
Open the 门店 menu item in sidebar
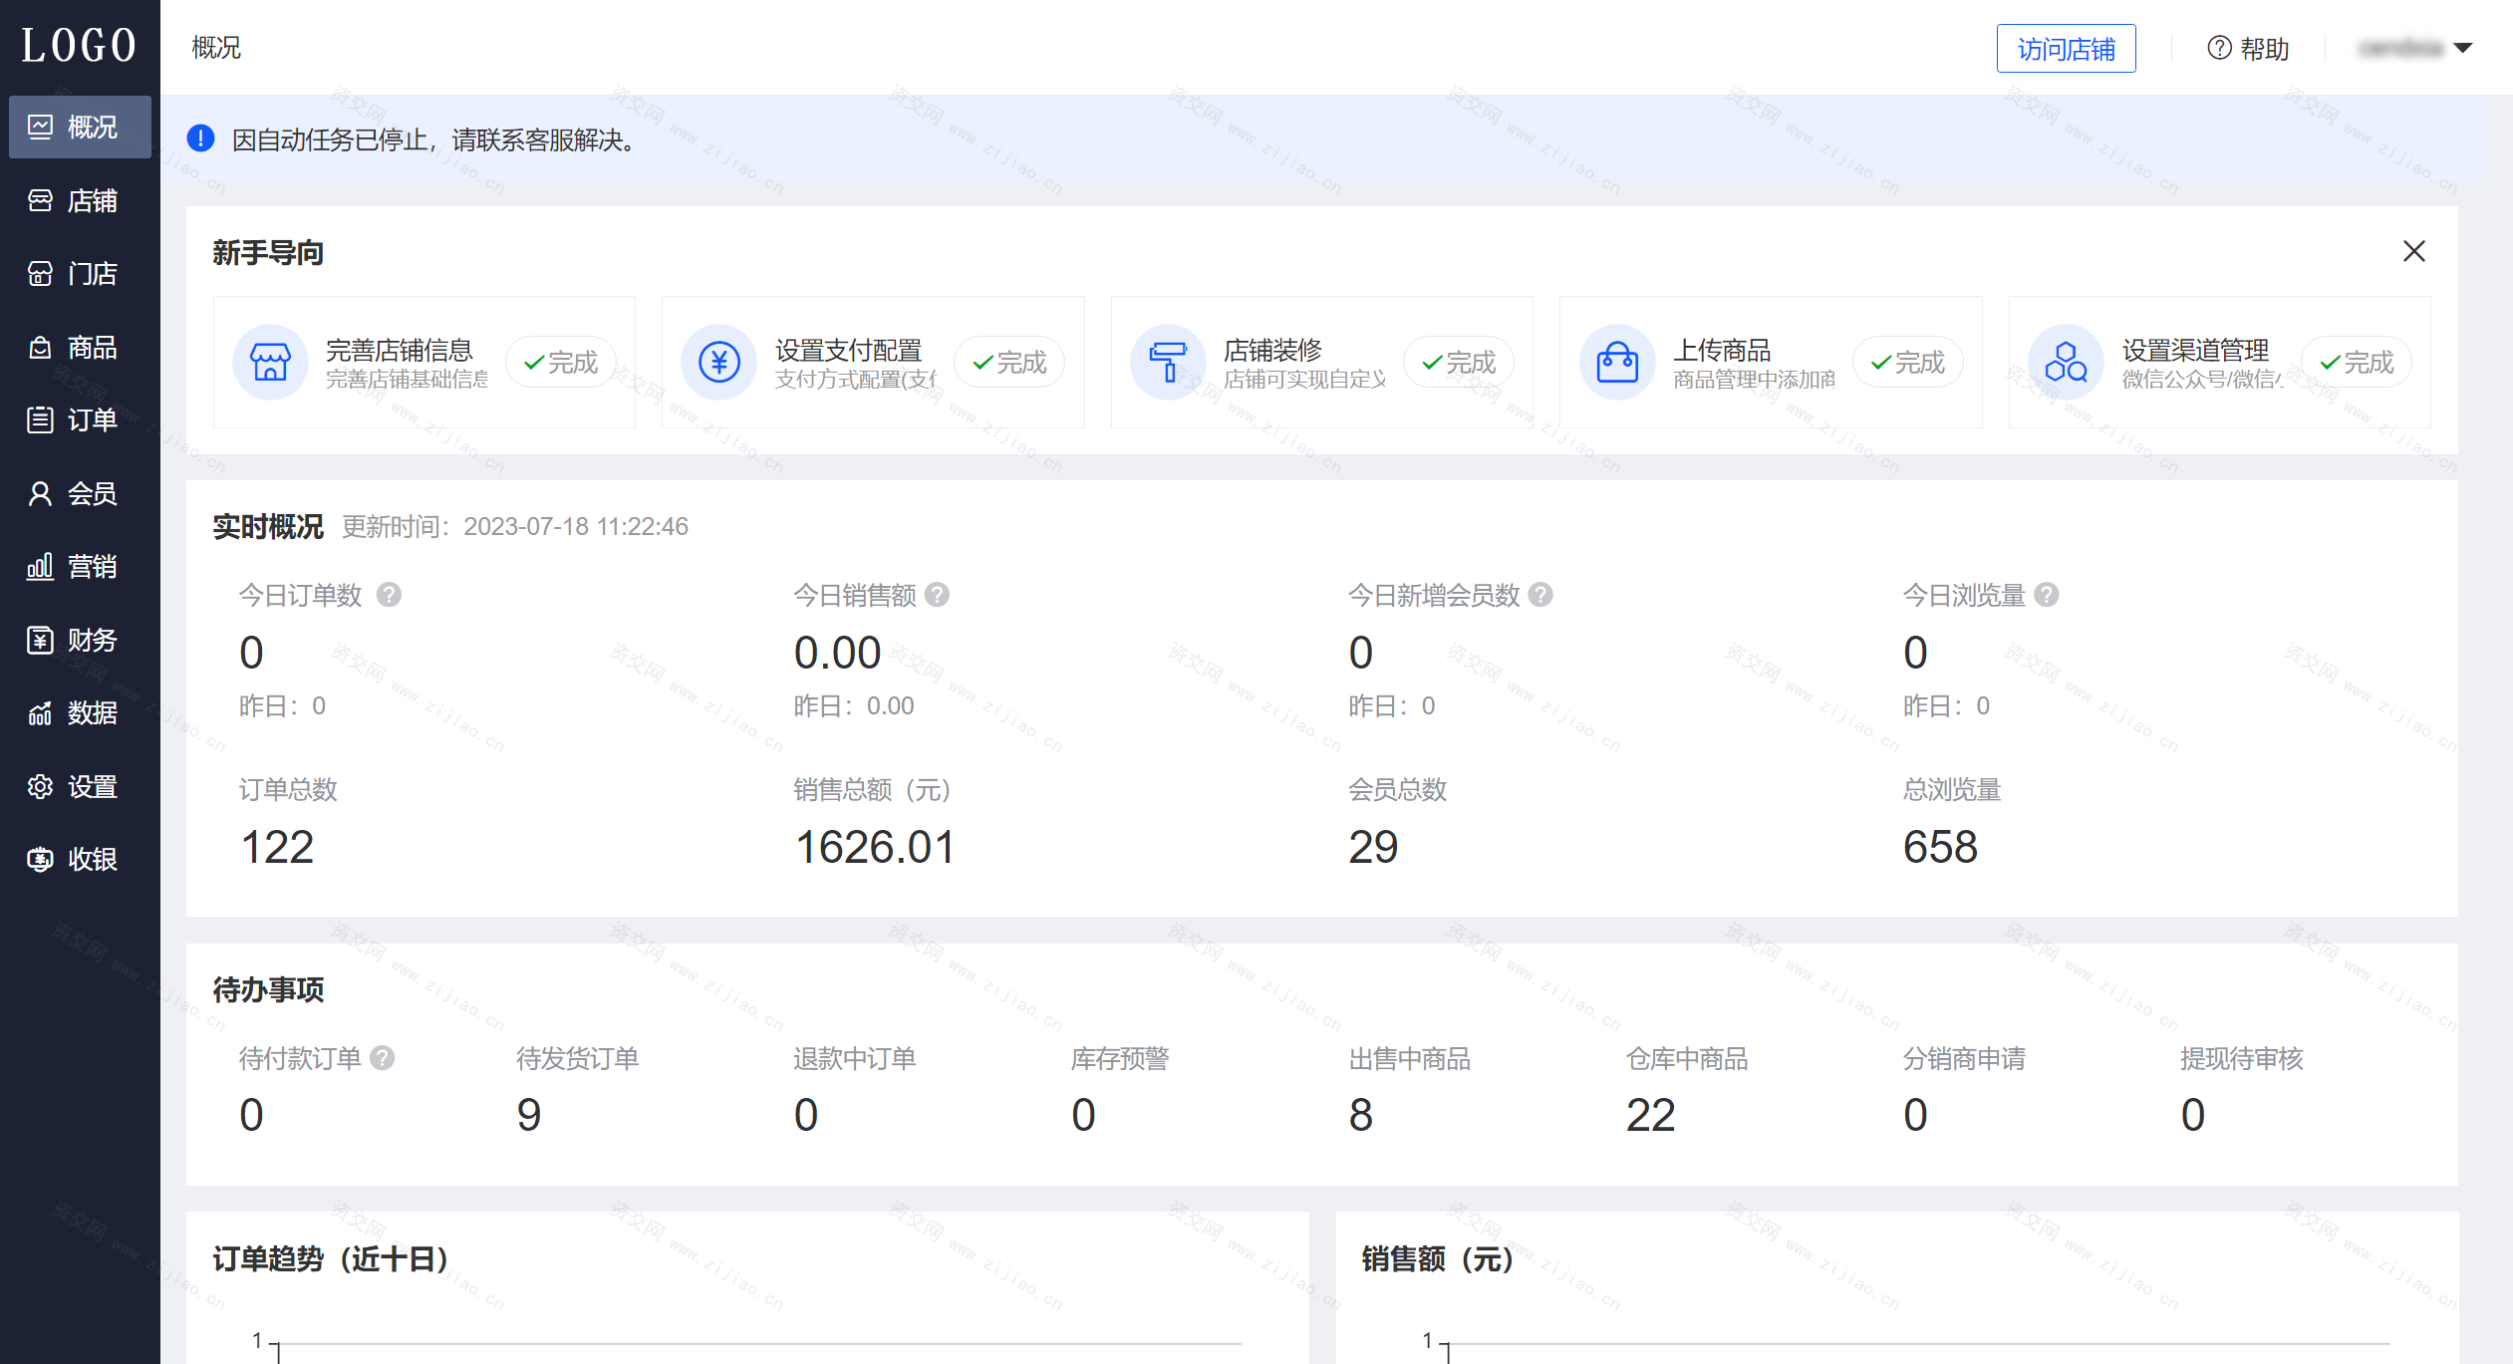tap(80, 273)
